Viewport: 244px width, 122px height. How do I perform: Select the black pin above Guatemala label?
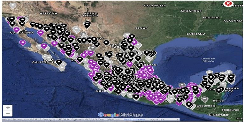click(189, 105)
